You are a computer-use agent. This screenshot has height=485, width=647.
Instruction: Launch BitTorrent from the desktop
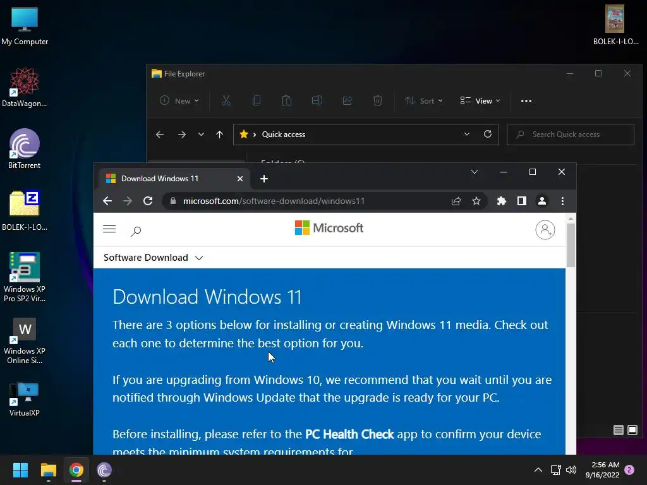[25, 149]
